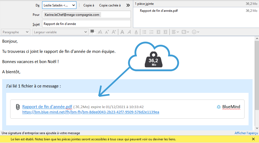Click the text color swatch in toolbar

pos(93,32)
